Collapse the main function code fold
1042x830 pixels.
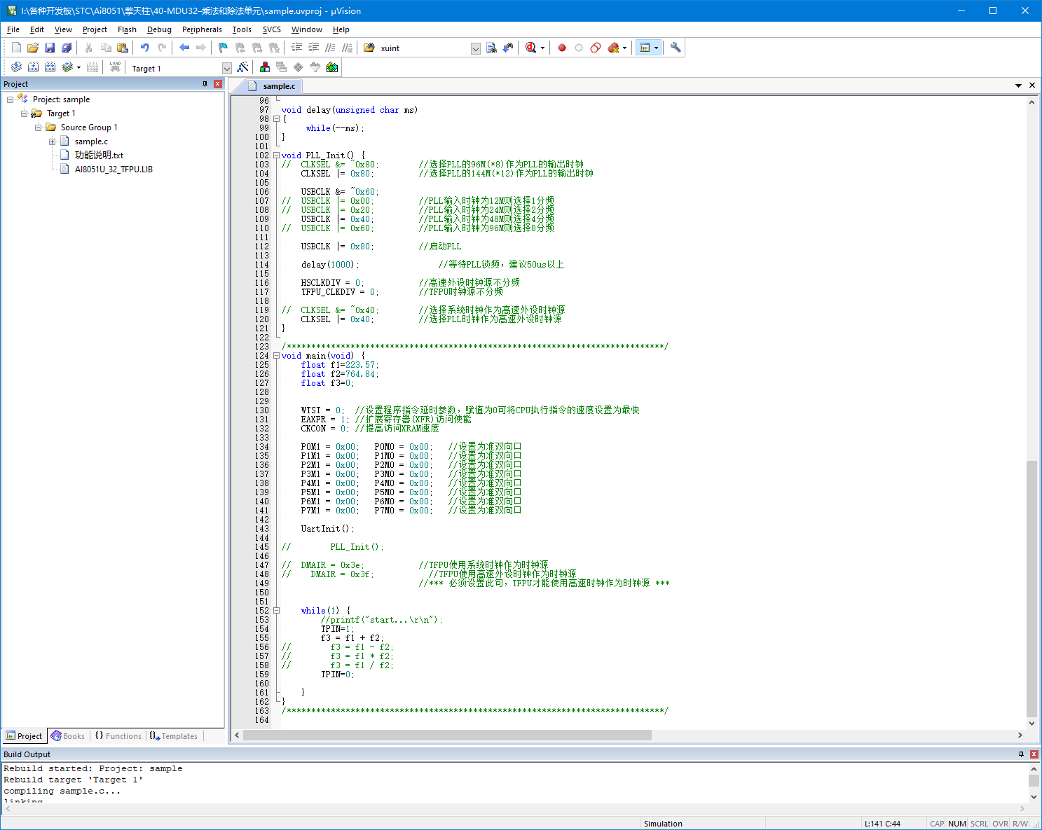[276, 356]
